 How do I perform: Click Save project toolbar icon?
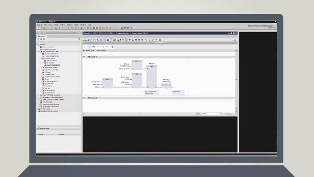[44, 28]
